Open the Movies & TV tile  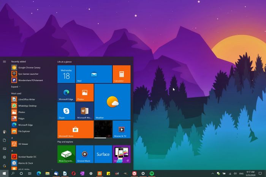point(122,130)
